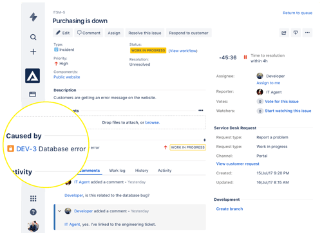322x233 pixels.
Task: Click the Incident type icon
Action: tap(56, 50)
